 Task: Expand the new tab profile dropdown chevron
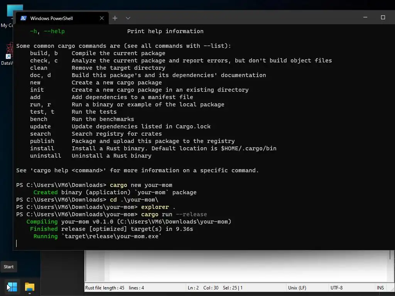coord(128,18)
